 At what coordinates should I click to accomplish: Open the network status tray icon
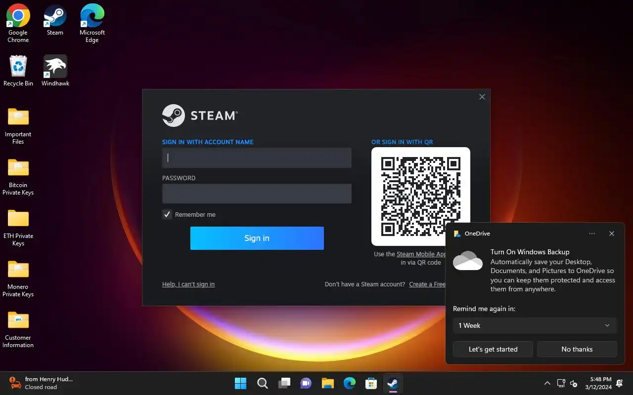[x=561, y=383]
